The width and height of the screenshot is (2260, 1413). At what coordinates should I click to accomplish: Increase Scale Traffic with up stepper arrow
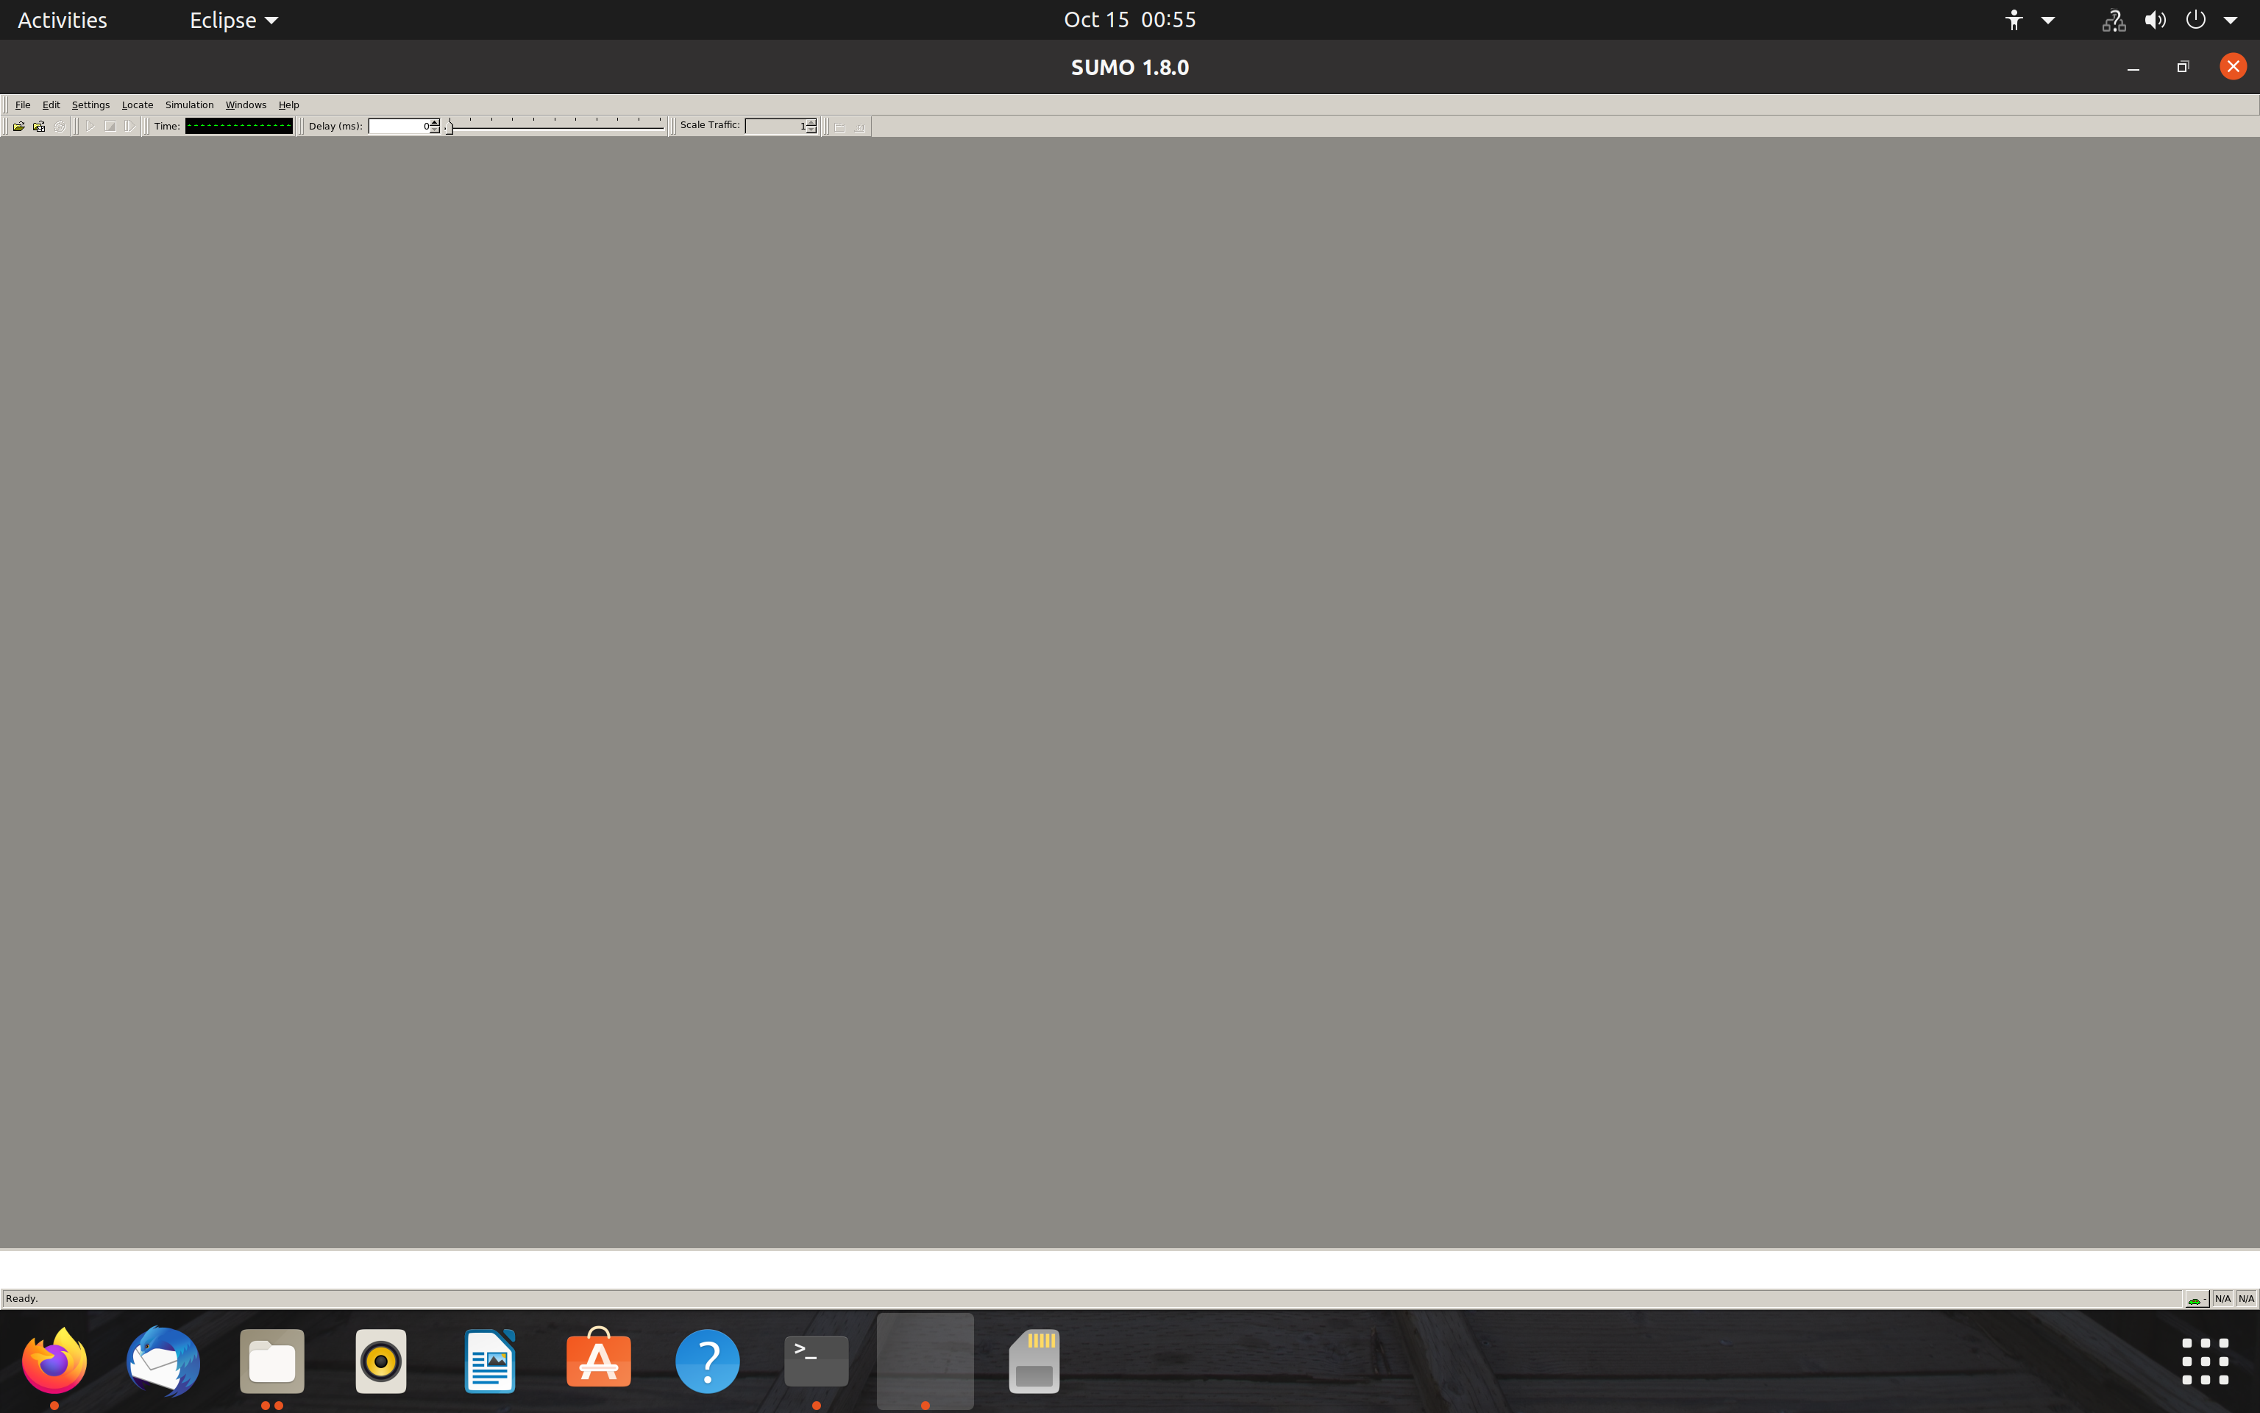tap(811, 122)
